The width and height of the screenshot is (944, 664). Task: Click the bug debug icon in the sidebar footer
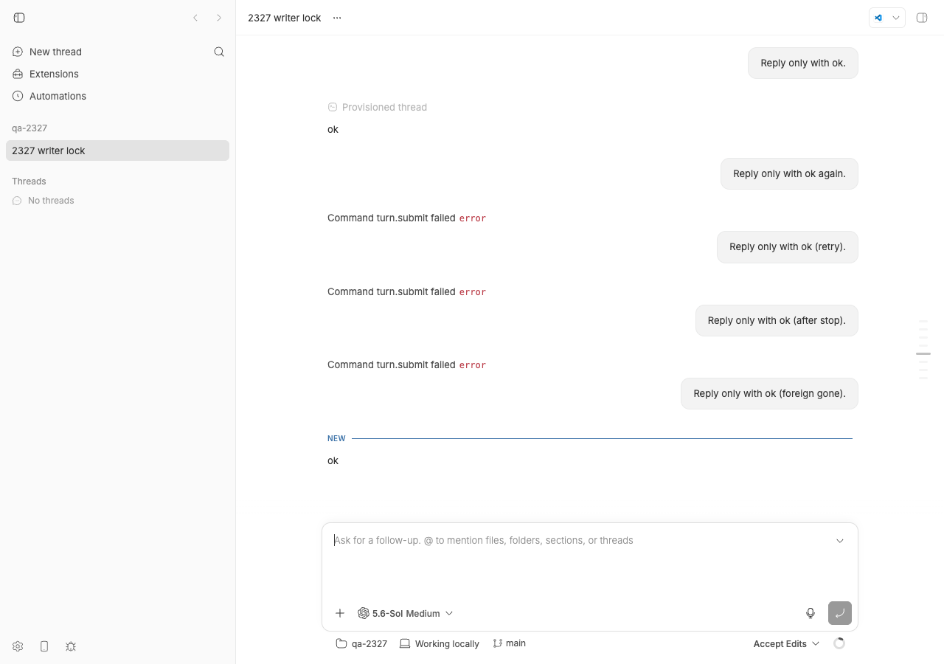(71, 646)
